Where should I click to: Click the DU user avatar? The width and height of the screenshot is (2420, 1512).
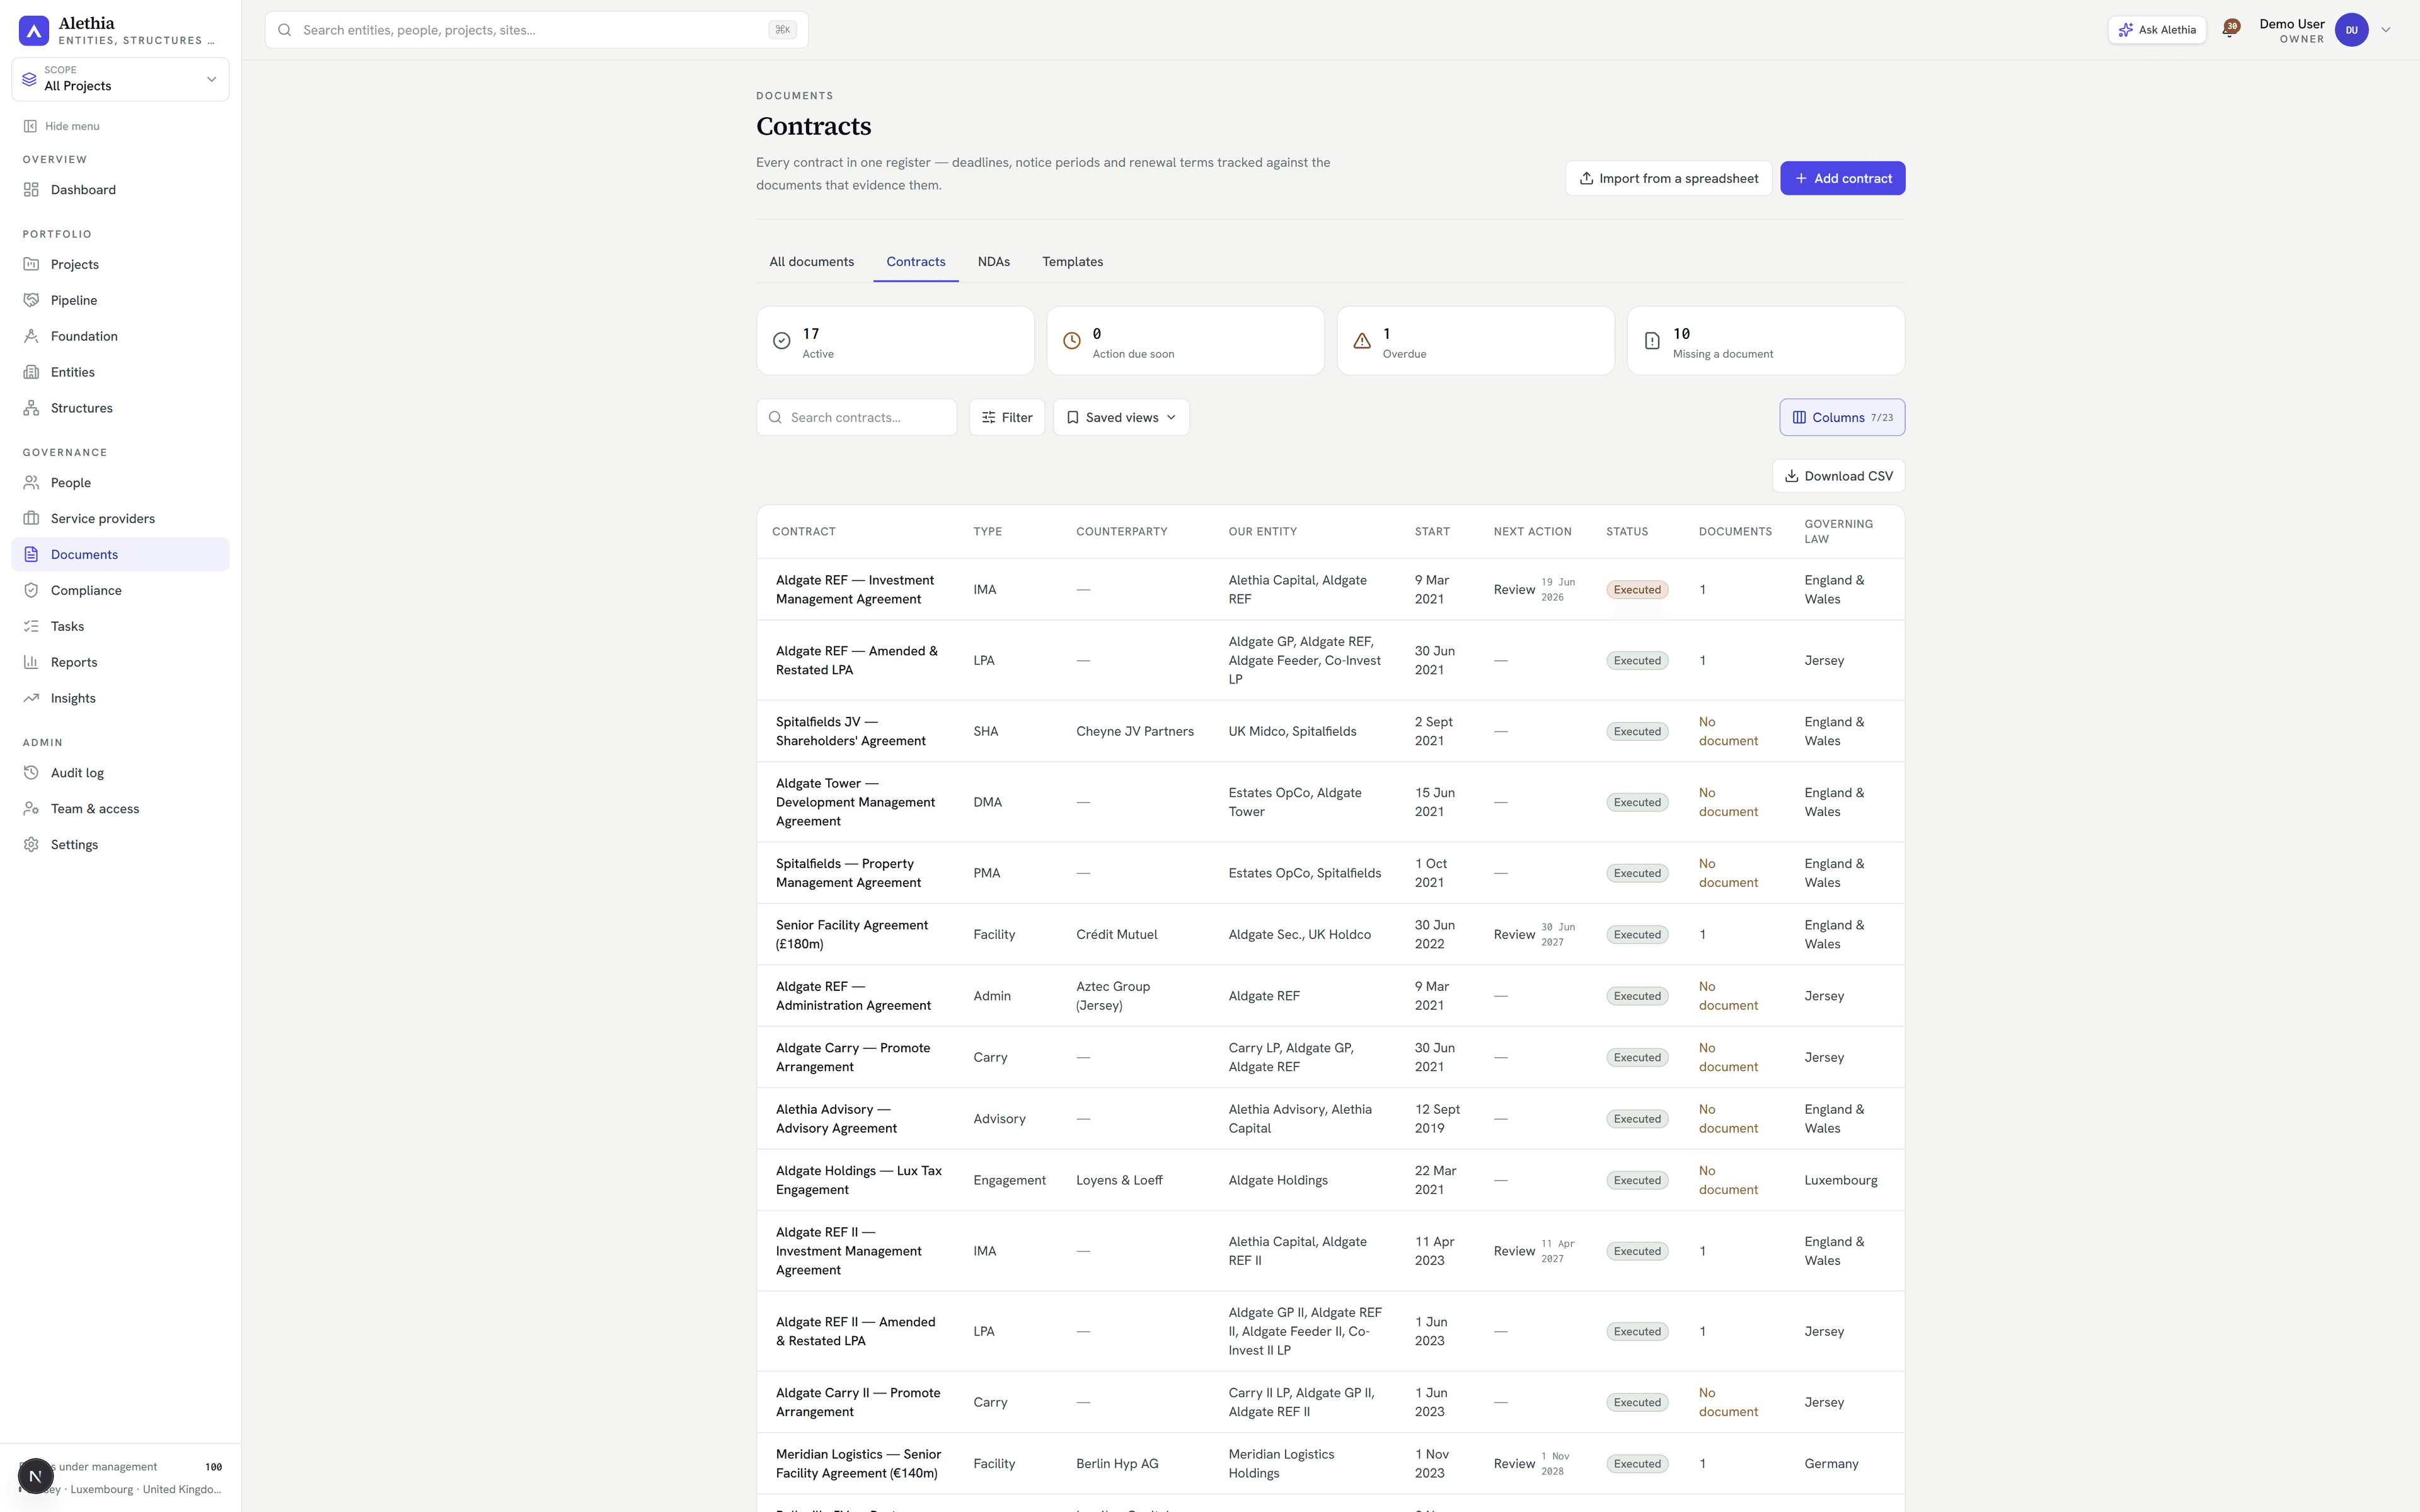click(2351, 30)
